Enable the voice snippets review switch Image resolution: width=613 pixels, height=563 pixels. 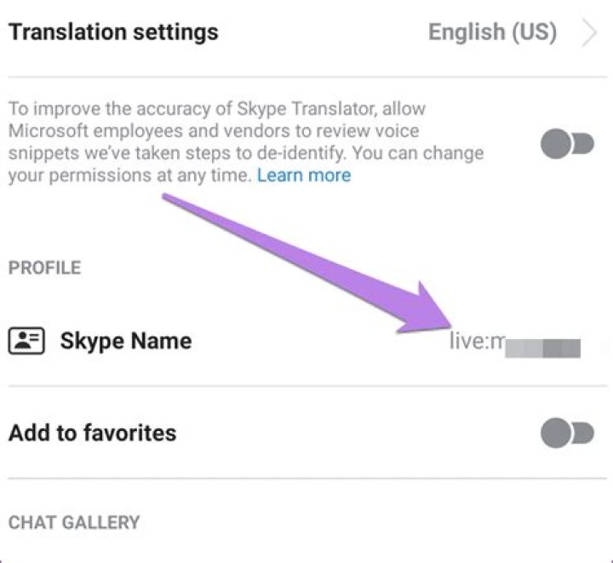point(567,145)
